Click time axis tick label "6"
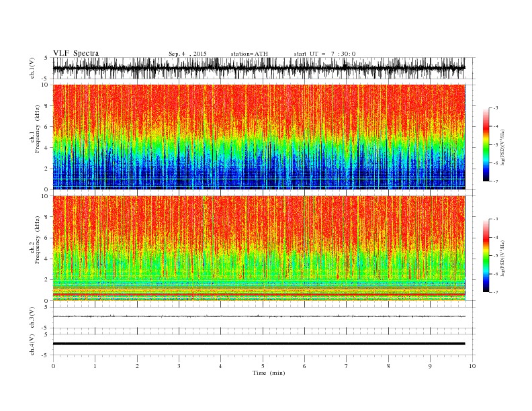Image resolution: width=532 pixels, height=411 pixels. coord(304,366)
